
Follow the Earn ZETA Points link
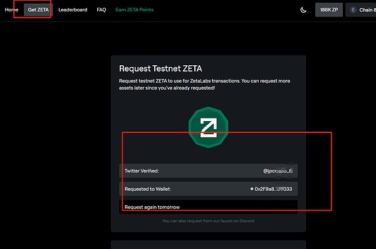click(x=135, y=10)
